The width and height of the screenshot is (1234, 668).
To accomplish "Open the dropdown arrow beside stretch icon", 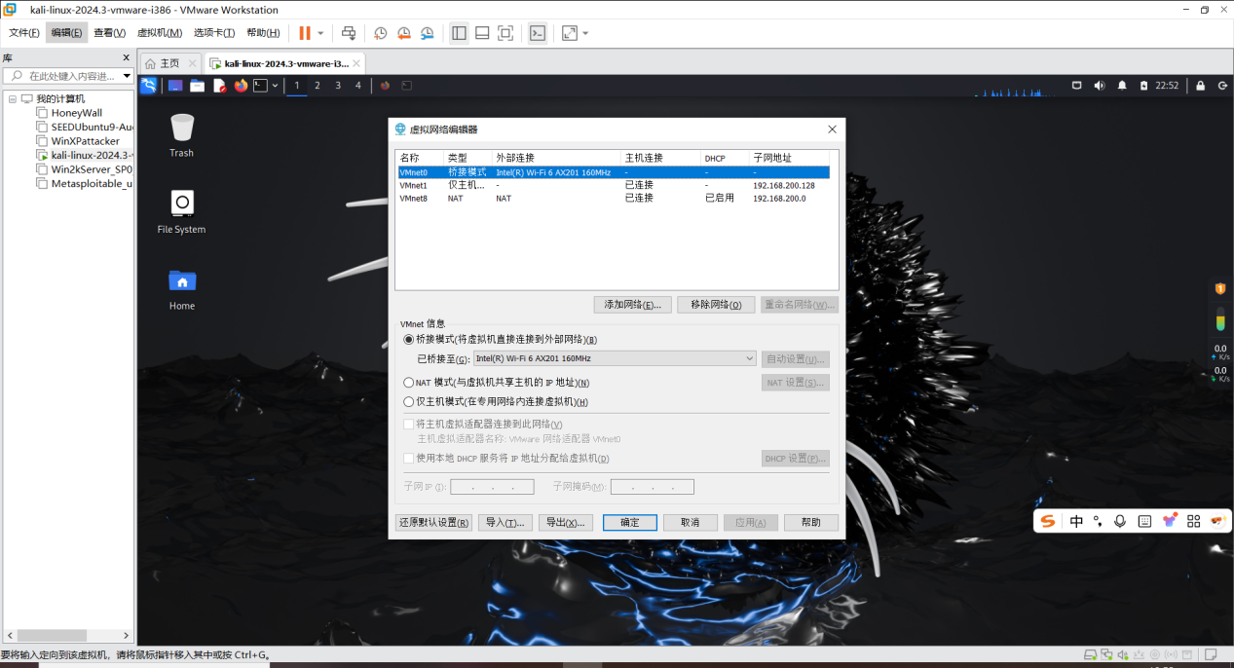I will [x=585, y=33].
